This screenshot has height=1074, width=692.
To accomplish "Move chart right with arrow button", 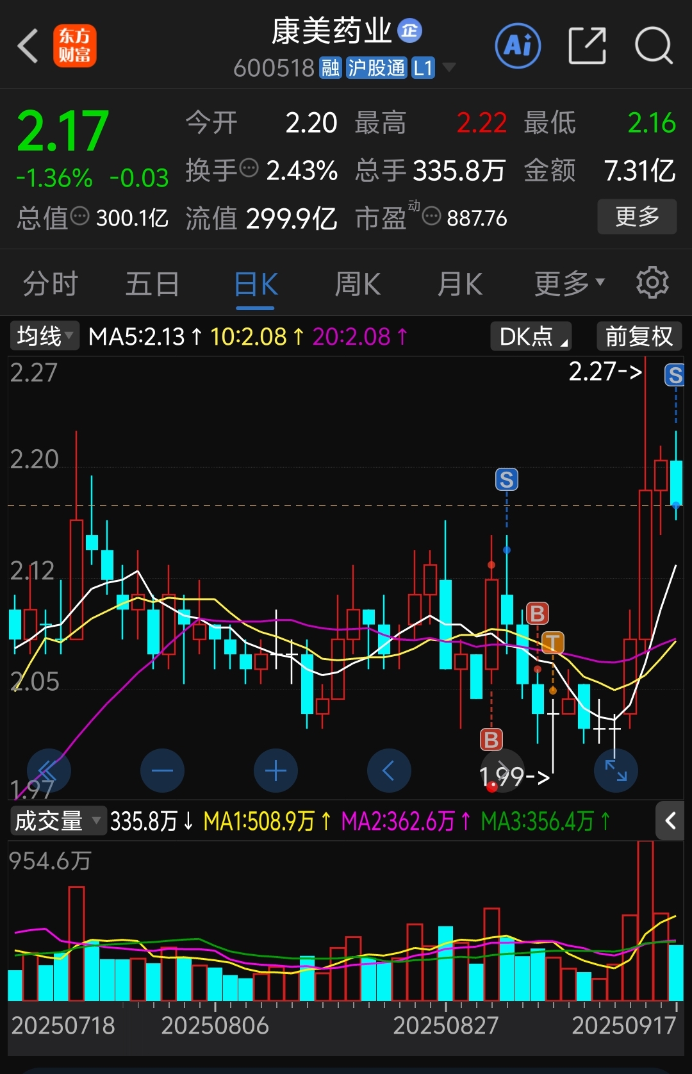I will (502, 770).
